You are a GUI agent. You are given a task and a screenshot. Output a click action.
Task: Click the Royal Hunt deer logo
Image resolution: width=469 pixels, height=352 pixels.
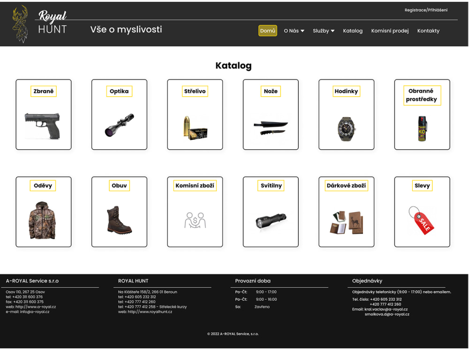tap(20, 24)
